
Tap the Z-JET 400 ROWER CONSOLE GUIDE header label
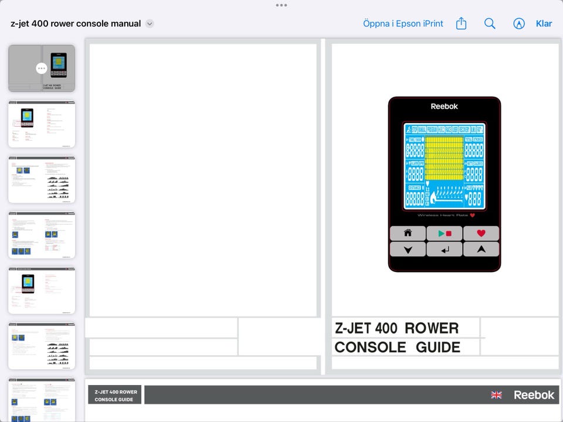click(x=115, y=396)
